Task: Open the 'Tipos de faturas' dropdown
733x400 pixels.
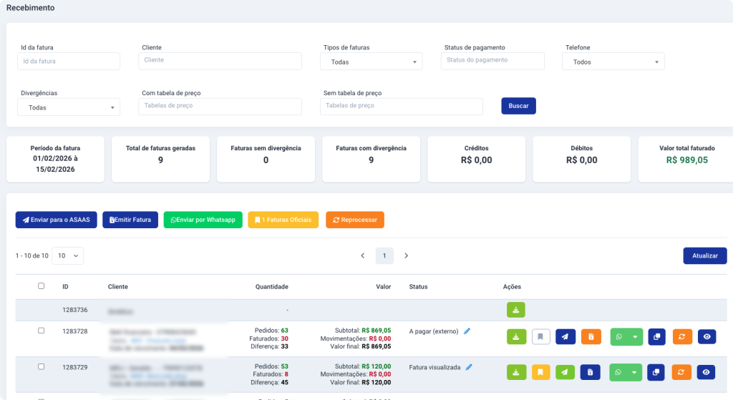Action: click(371, 62)
